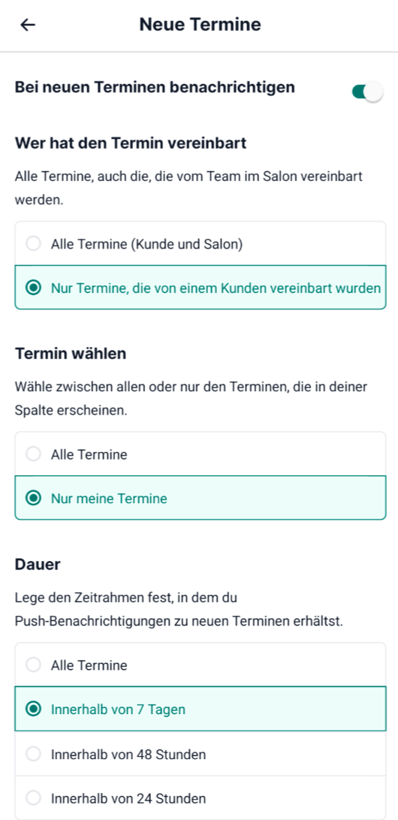The width and height of the screenshot is (398, 820).
Task: Click the 'Innerhalb von 7 Tagen' label text
Action: coord(118,710)
